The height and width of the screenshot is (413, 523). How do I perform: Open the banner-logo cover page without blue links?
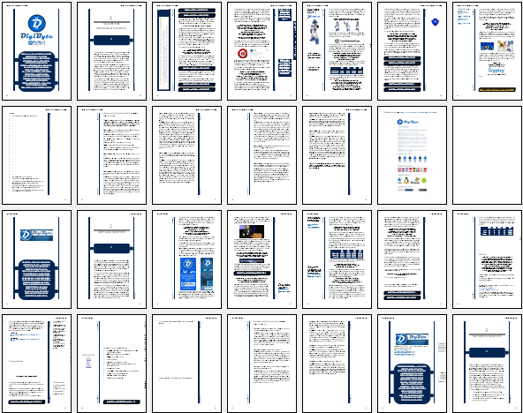[37, 259]
